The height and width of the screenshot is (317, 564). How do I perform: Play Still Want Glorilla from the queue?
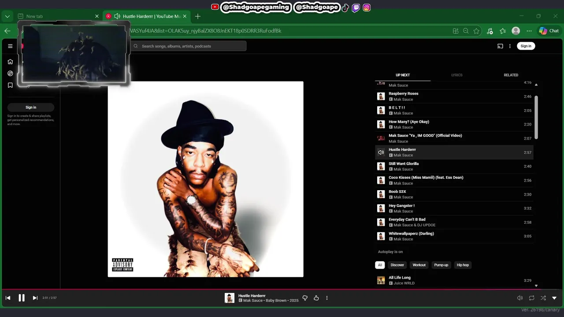pos(454,166)
